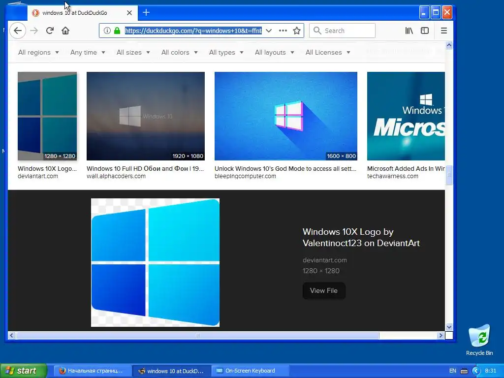Screen dimensions: 504x378
Task: Click the horizontal scrollbar thumb
Action: (198, 336)
